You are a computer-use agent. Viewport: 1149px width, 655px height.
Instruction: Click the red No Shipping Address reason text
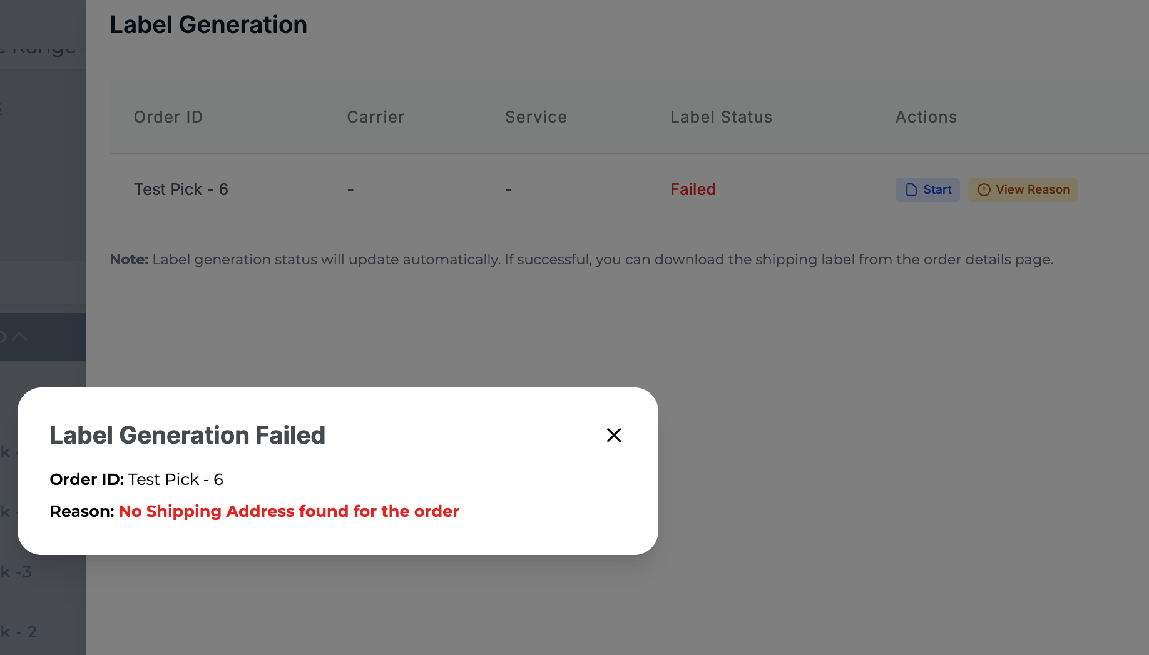[289, 511]
